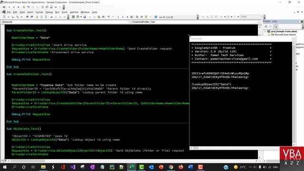Open Edit toolbar options arrow

[68, 17]
